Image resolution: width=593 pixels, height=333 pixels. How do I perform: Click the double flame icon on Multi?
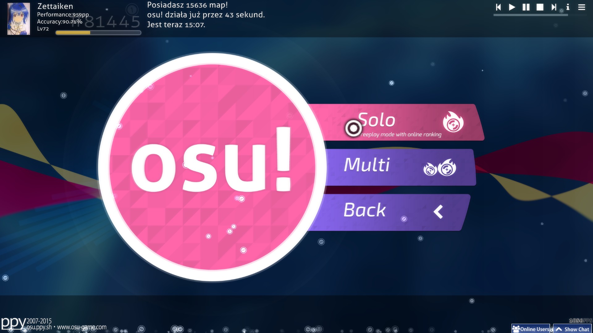point(440,167)
